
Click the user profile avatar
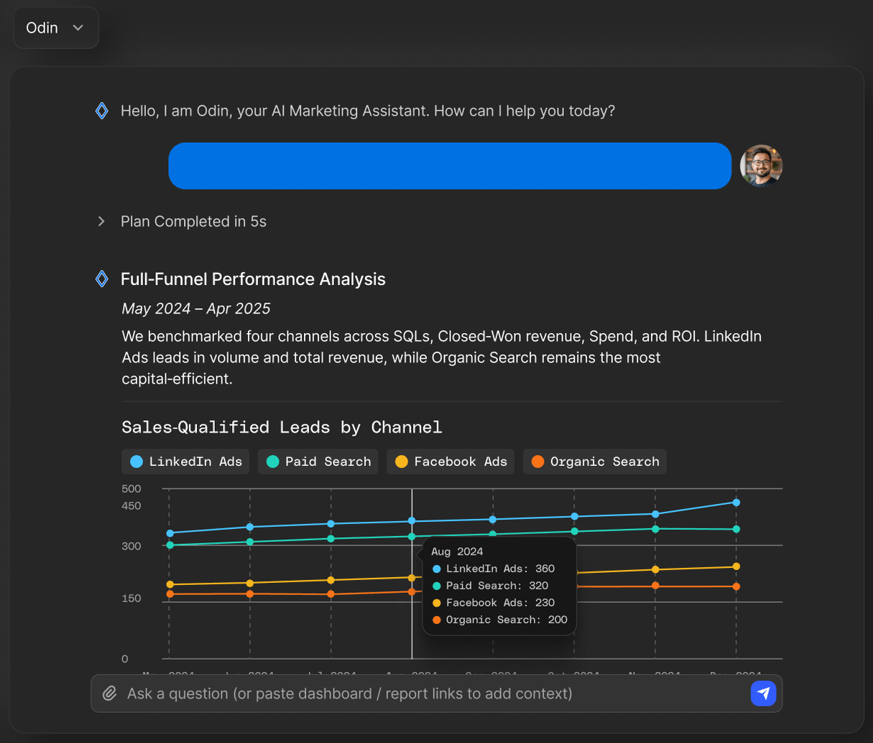tap(761, 166)
